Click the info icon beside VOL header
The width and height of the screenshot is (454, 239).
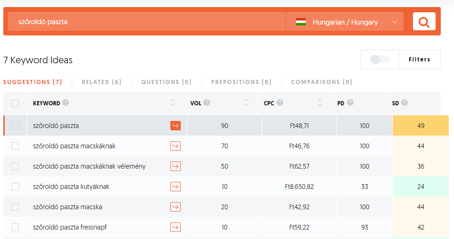click(207, 102)
